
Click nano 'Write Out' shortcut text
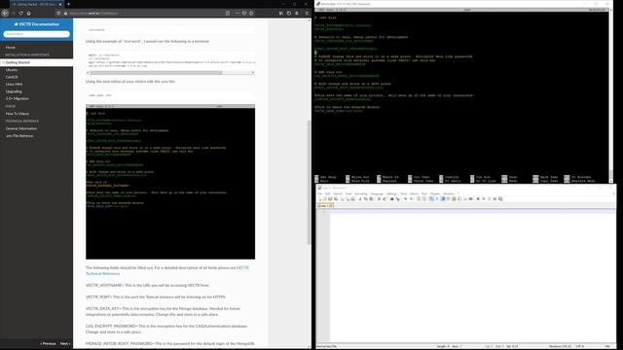pyautogui.click(x=360, y=177)
